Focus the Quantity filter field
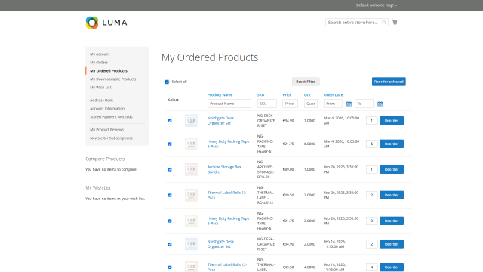 311,104
